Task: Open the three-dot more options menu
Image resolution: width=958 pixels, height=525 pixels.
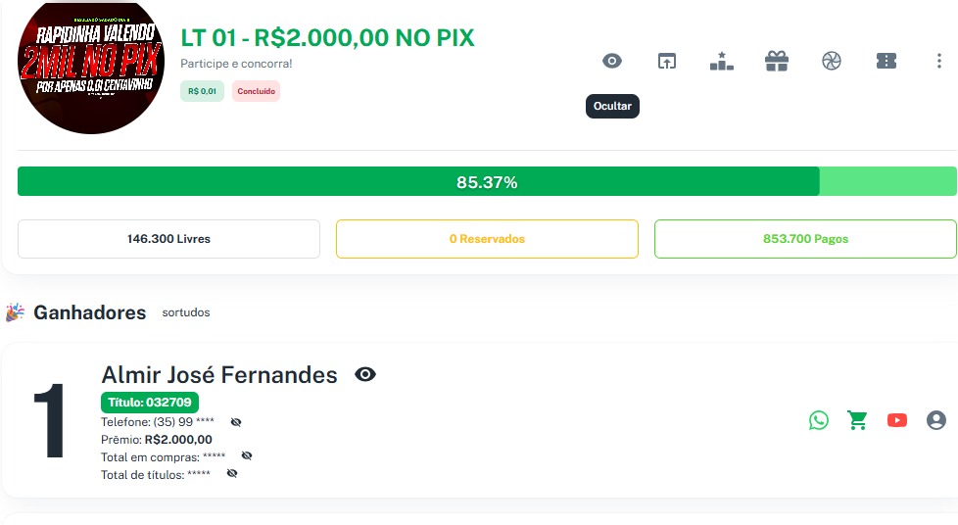Action: (939, 61)
